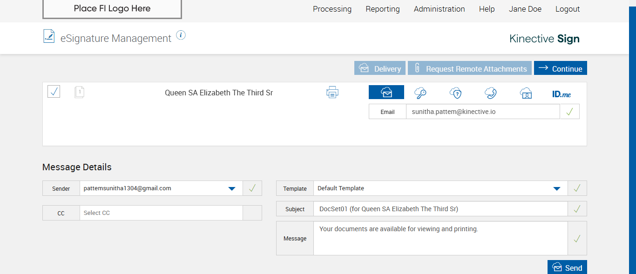Open the Template dropdown list
The image size is (636, 274).
click(556, 188)
